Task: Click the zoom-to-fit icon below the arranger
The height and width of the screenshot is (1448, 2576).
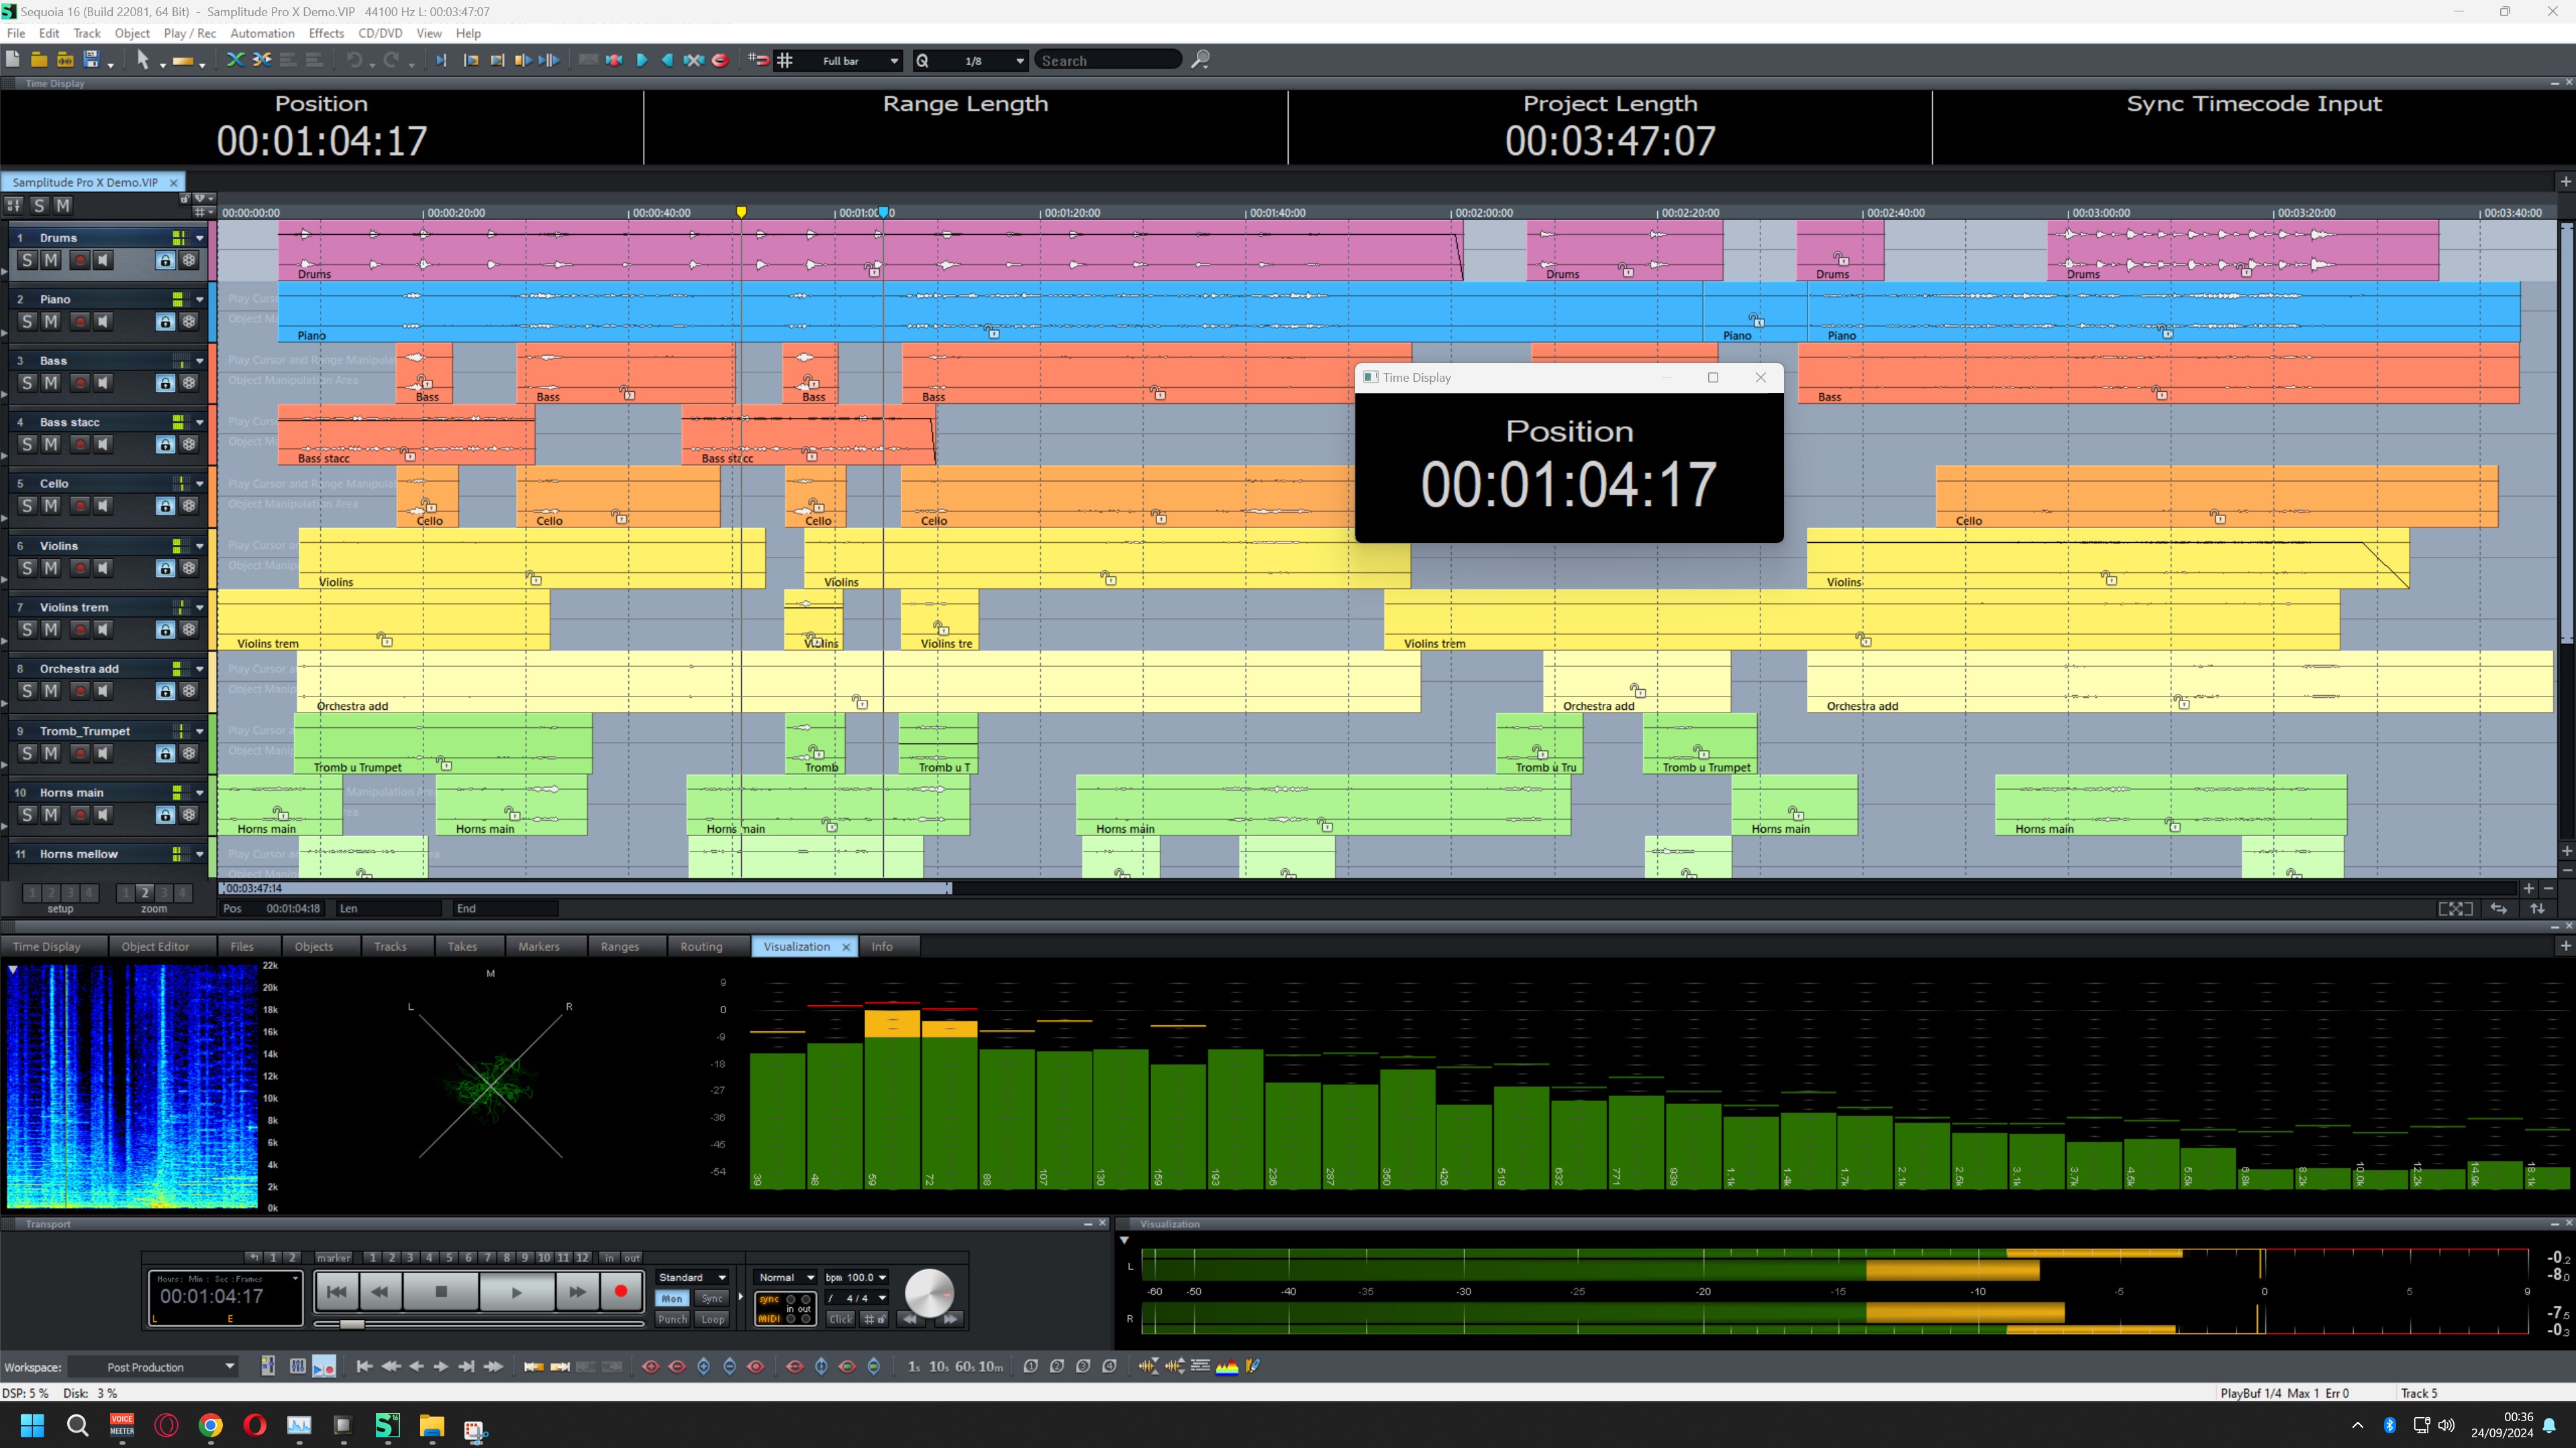Action: 2455,908
